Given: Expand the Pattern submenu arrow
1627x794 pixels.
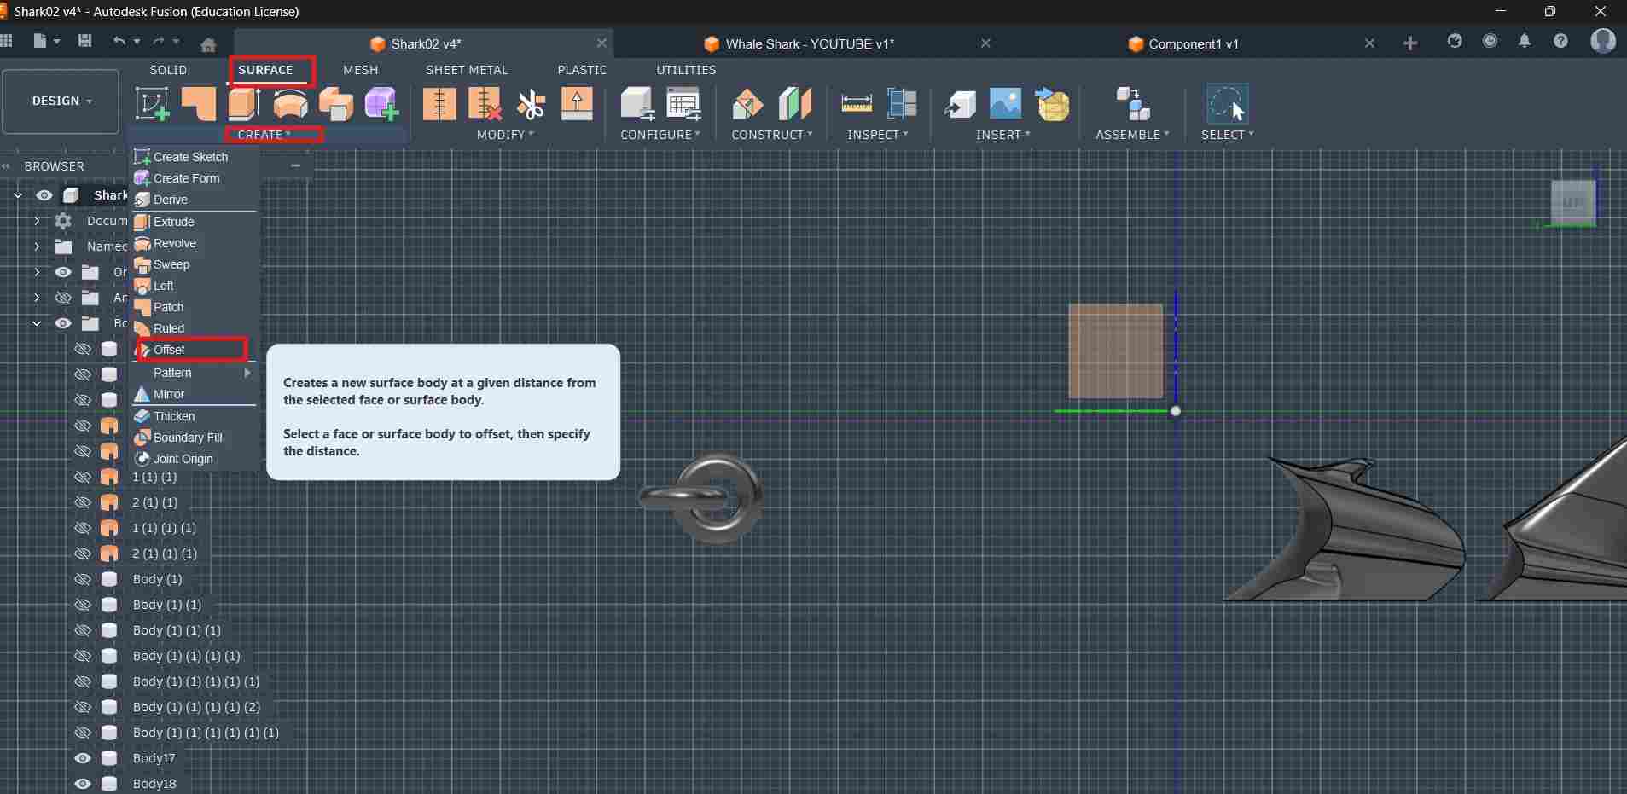Looking at the screenshot, I should (247, 373).
